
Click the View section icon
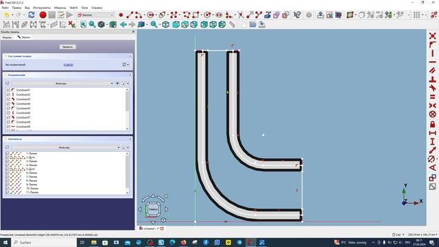pos(338,15)
